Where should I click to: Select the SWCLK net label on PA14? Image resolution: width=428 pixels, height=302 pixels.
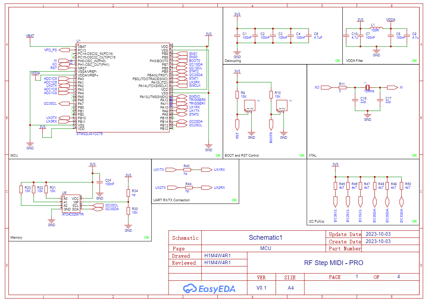pos(195,85)
